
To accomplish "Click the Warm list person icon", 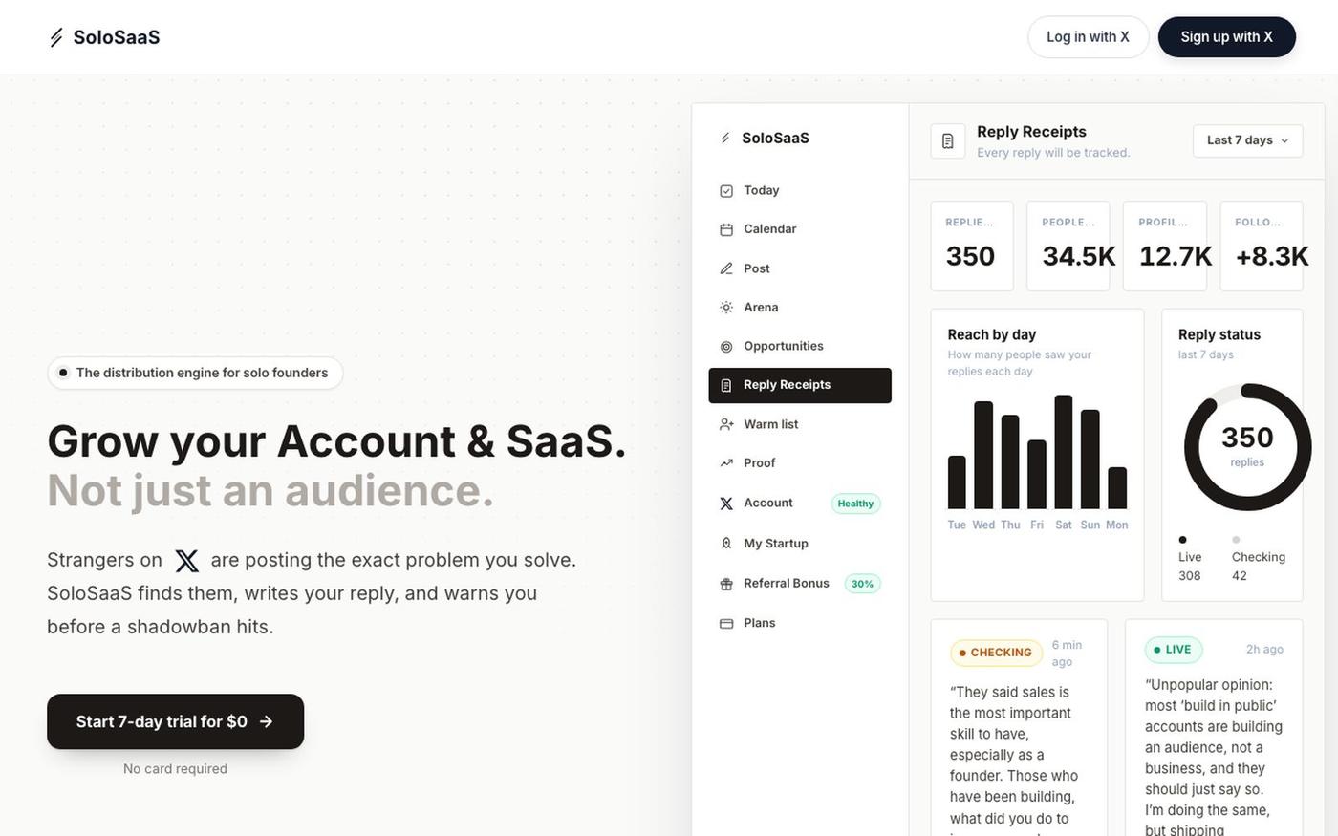I will [726, 424].
